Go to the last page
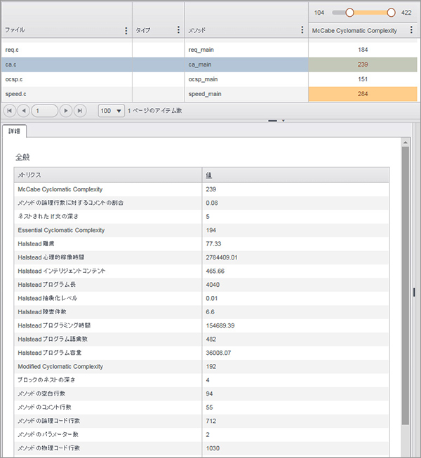421x458 pixels. pyautogui.click(x=80, y=111)
